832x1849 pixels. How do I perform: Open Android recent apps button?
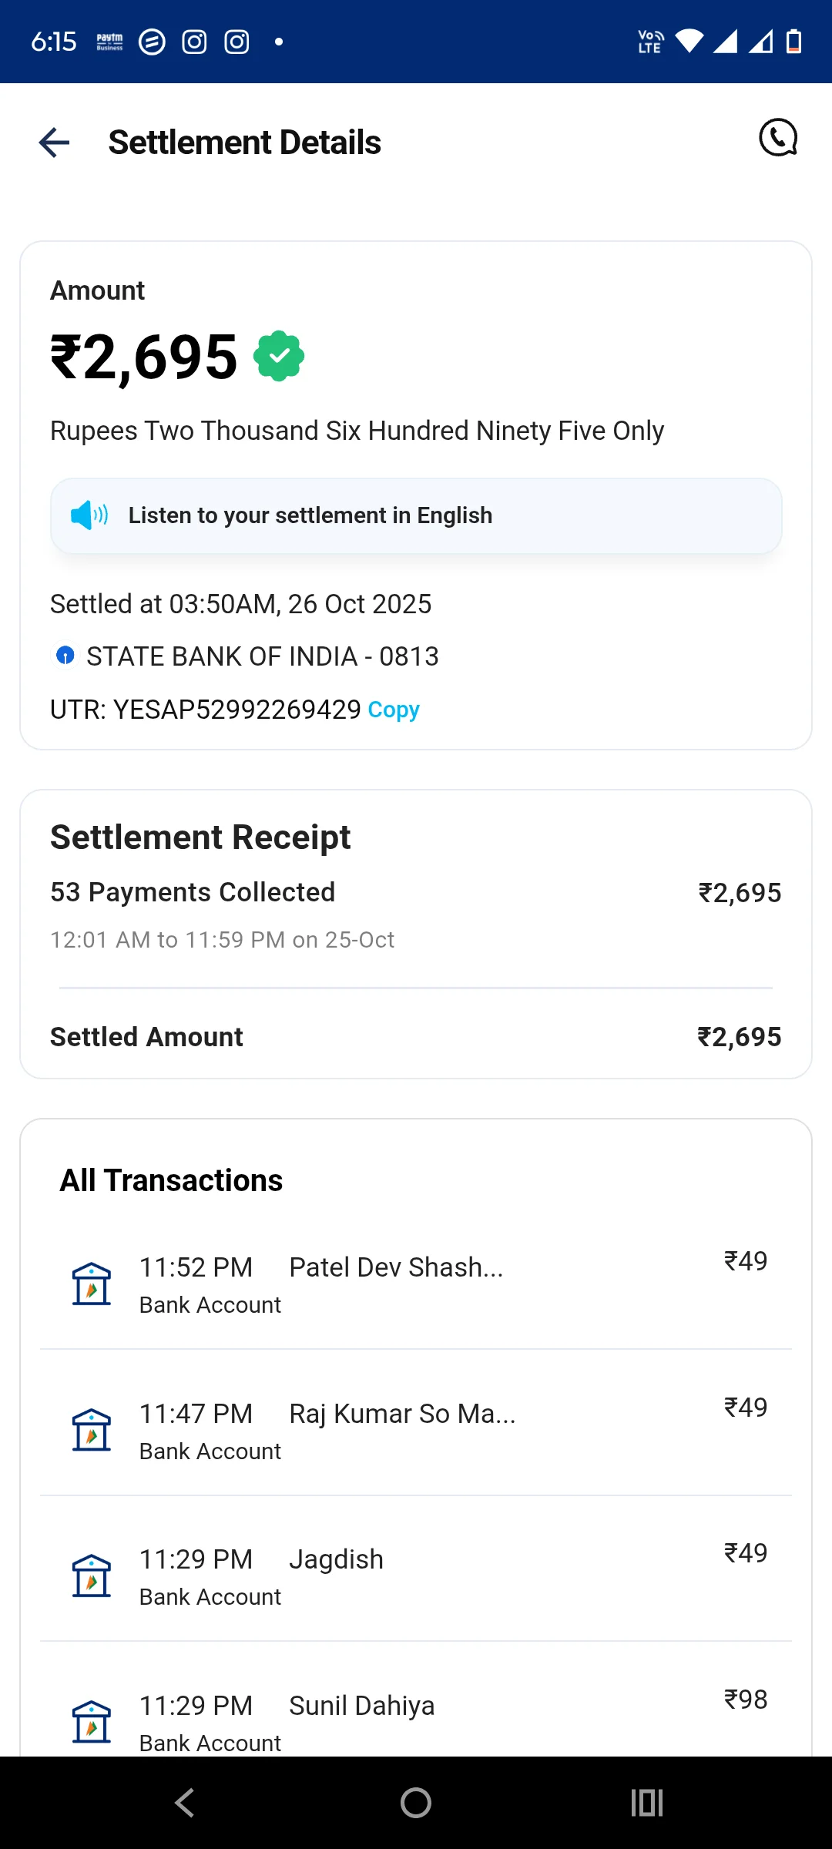point(646,1803)
